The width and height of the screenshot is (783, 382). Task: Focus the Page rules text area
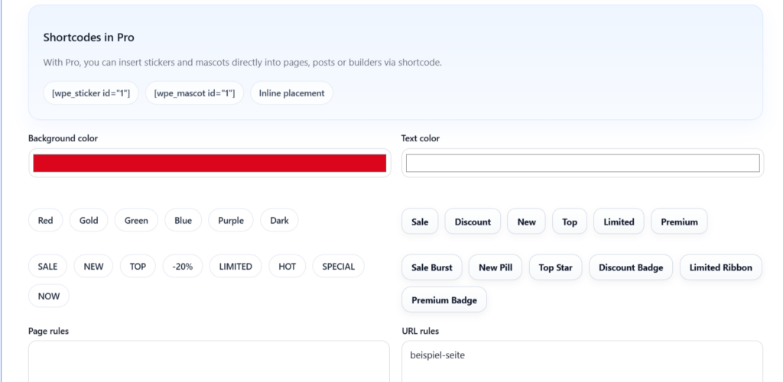[209, 362]
